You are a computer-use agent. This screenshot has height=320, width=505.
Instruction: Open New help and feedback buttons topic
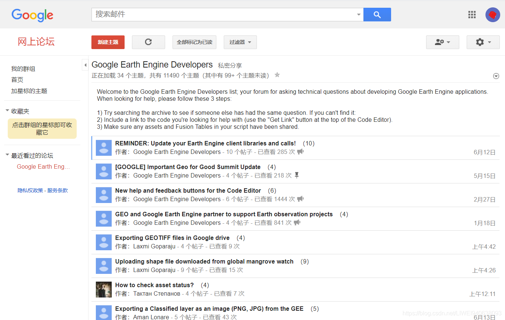[x=188, y=190]
